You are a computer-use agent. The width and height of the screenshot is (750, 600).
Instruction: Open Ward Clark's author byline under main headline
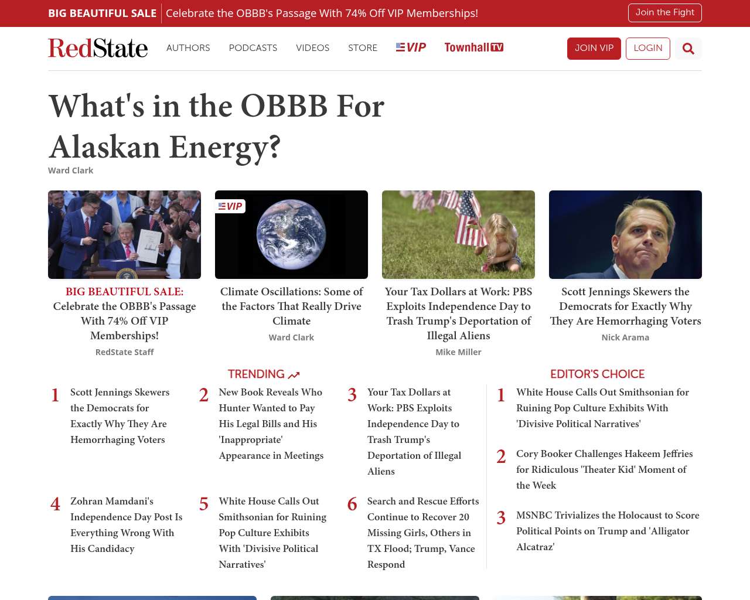point(70,171)
